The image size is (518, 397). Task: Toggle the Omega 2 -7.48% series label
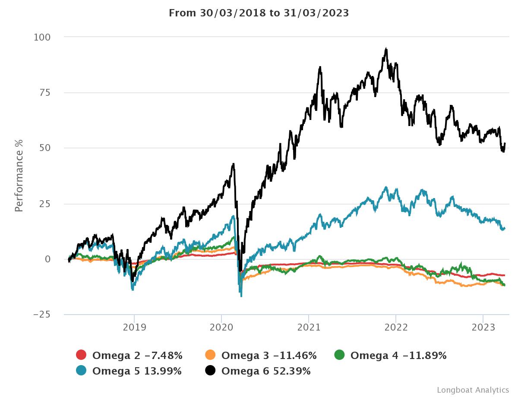137,356
